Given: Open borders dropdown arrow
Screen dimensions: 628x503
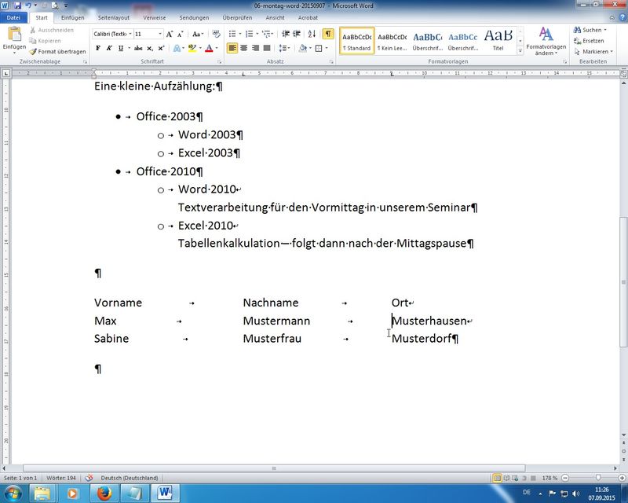Looking at the screenshot, I should (327, 48).
